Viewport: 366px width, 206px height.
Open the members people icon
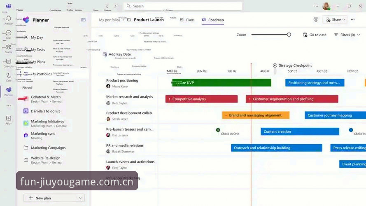316,20
